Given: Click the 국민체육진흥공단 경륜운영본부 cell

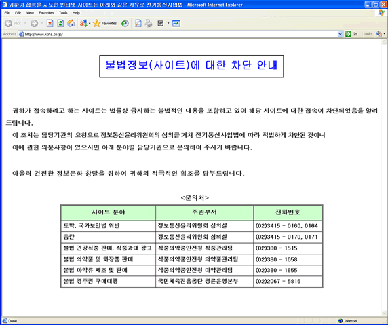Looking at the screenshot, I should click(204, 282).
